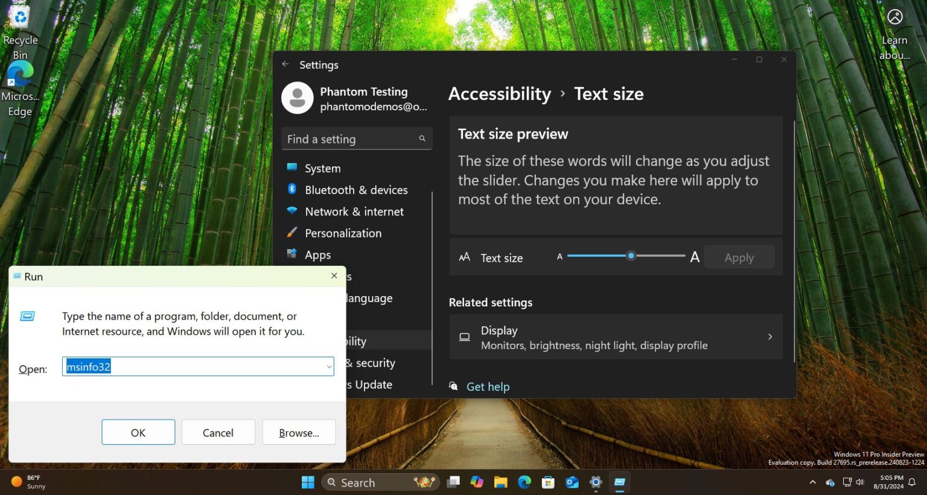The width and height of the screenshot is (927, 495).
Task: Open Task View from the taskbar
Action: pyautogui.click(x=453, y=482)
